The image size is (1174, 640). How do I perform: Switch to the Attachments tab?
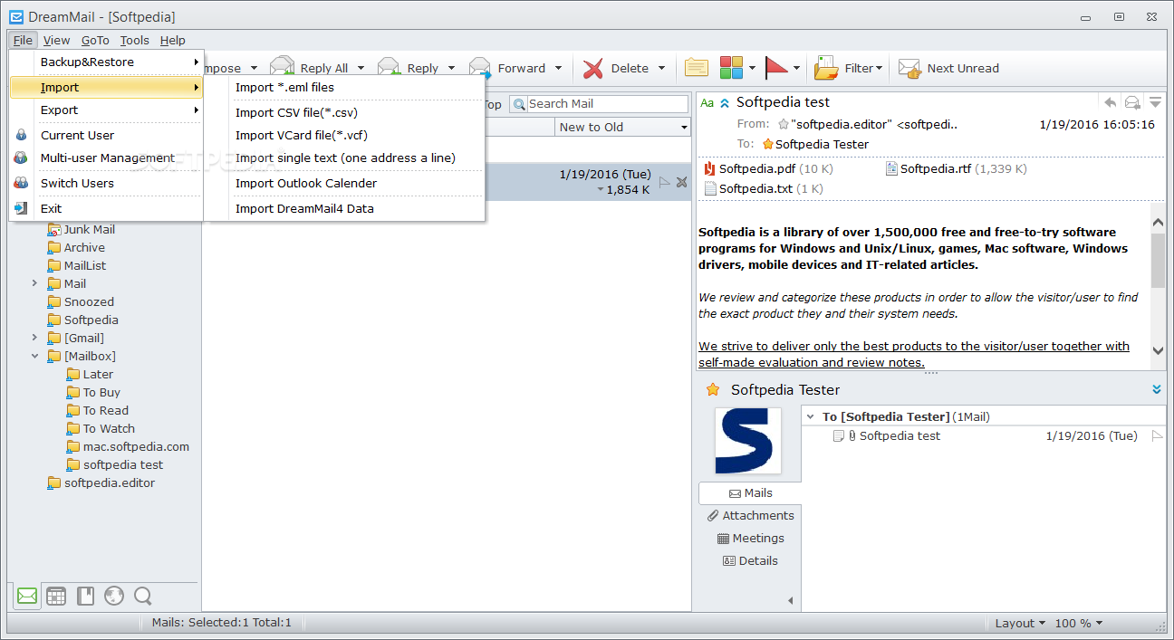tap(750, 515)
